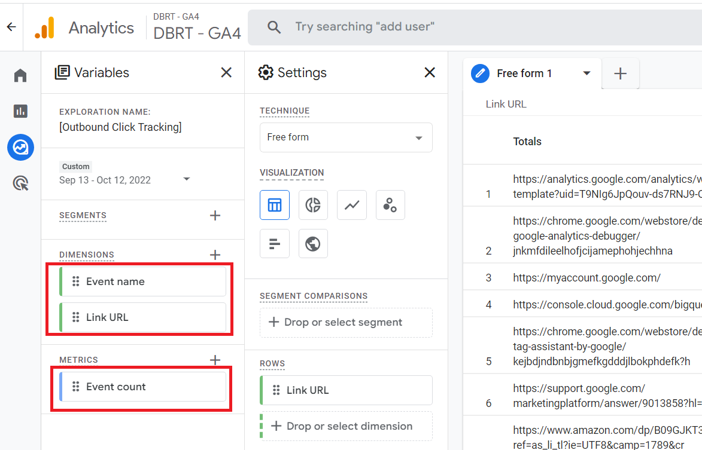This screenshot has height=450, width=702.
Task: Click the ROWS label
Action: (x=272, y=363)
